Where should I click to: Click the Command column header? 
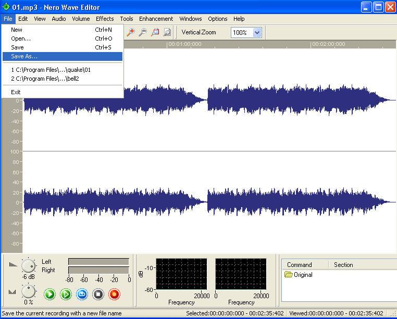point(300,265)
